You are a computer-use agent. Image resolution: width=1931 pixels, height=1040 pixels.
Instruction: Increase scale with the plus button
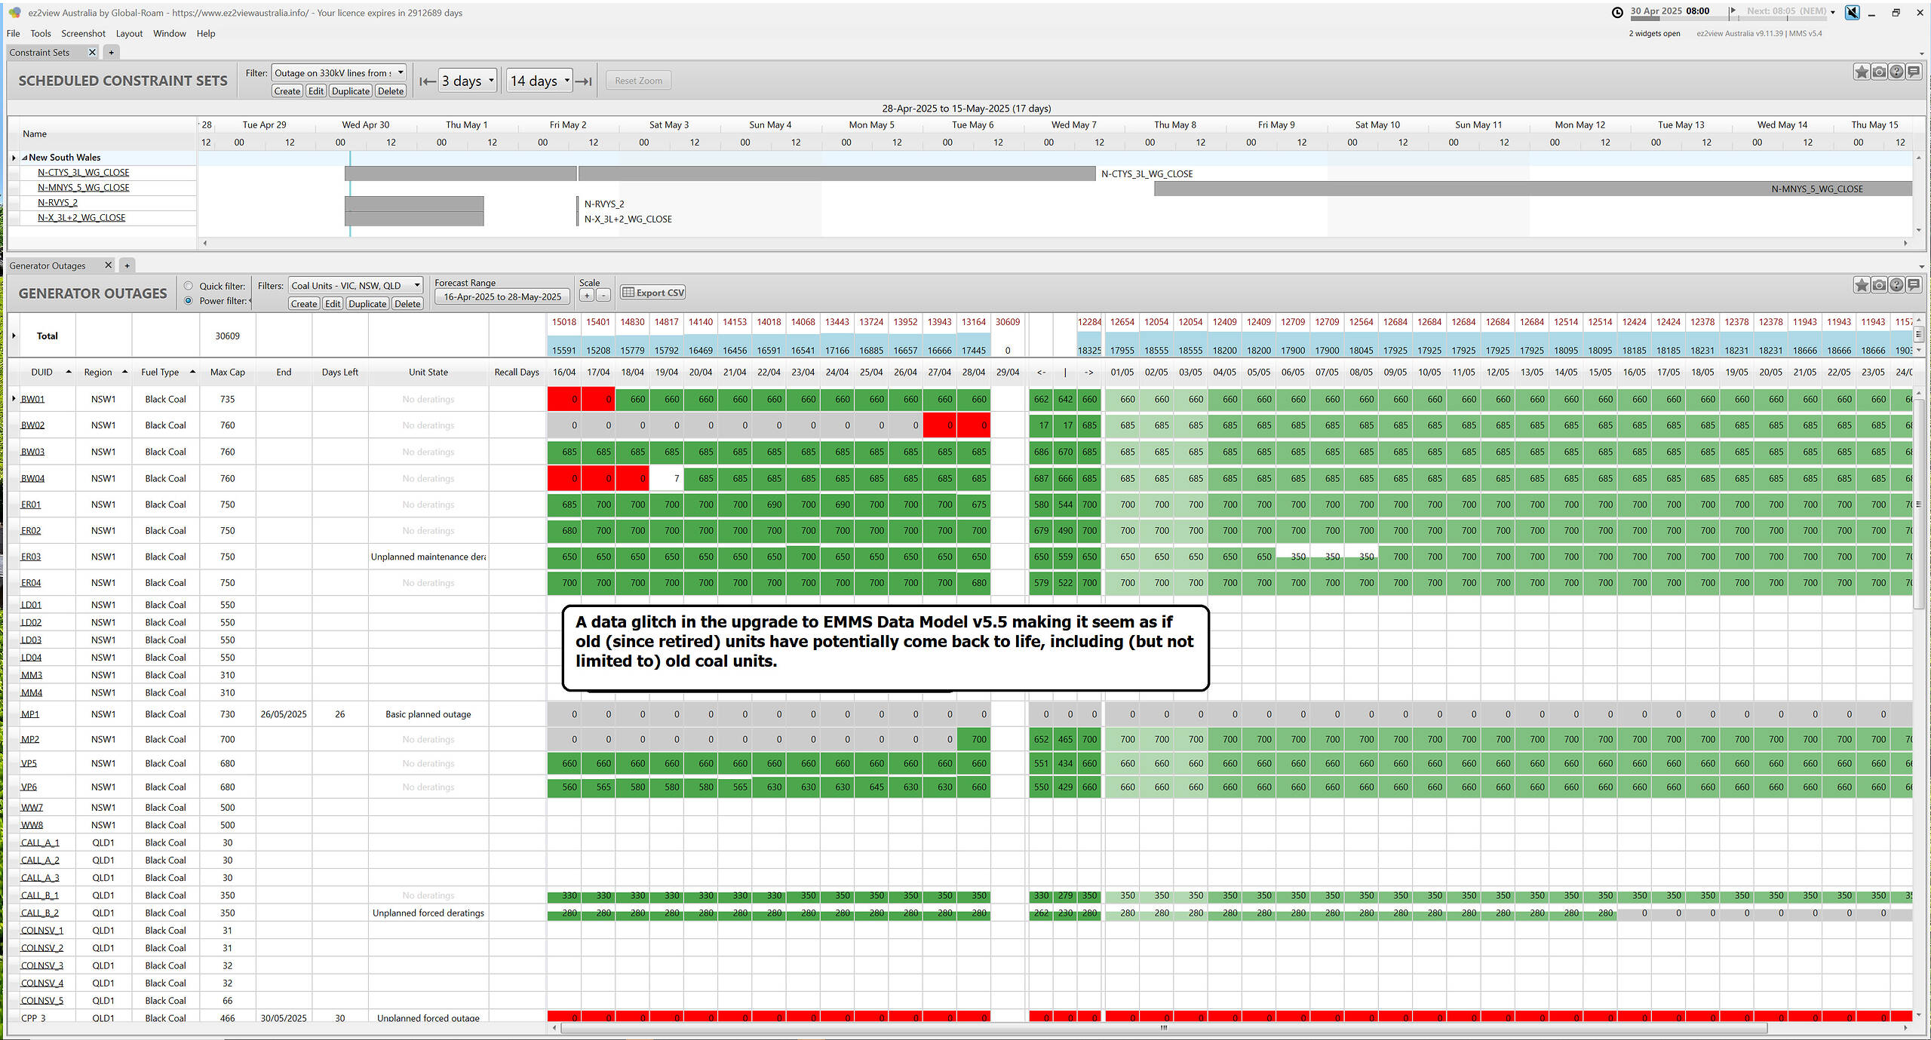click(587, 296)
